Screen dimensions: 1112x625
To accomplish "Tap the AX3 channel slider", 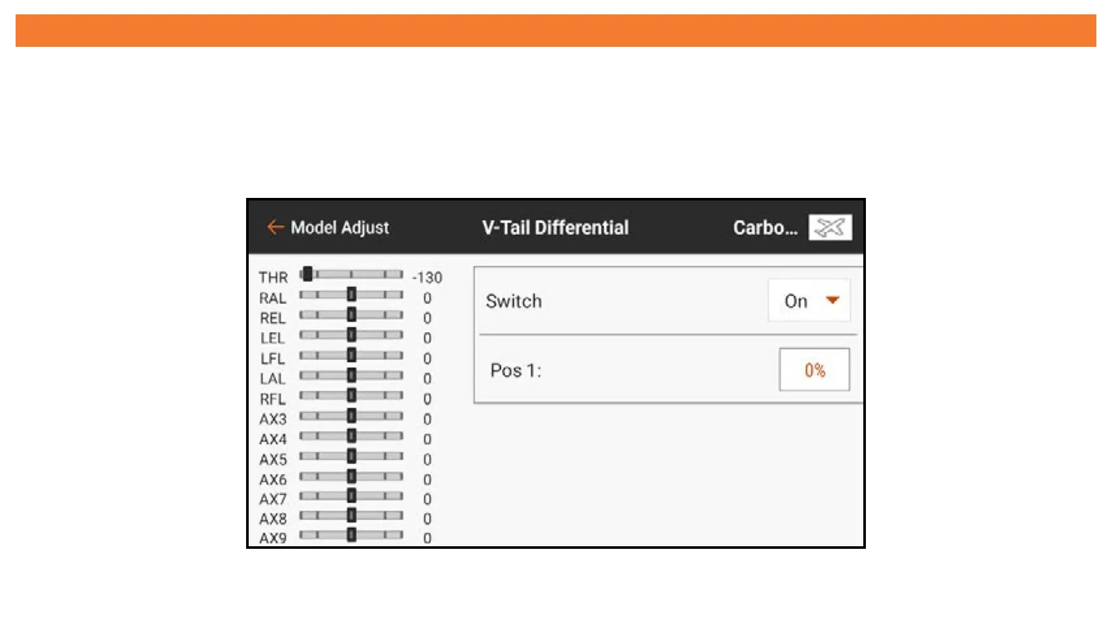I will 352,416.
